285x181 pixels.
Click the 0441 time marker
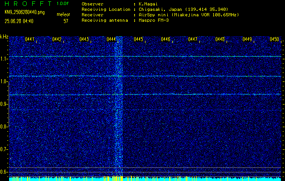coord(29,39)
